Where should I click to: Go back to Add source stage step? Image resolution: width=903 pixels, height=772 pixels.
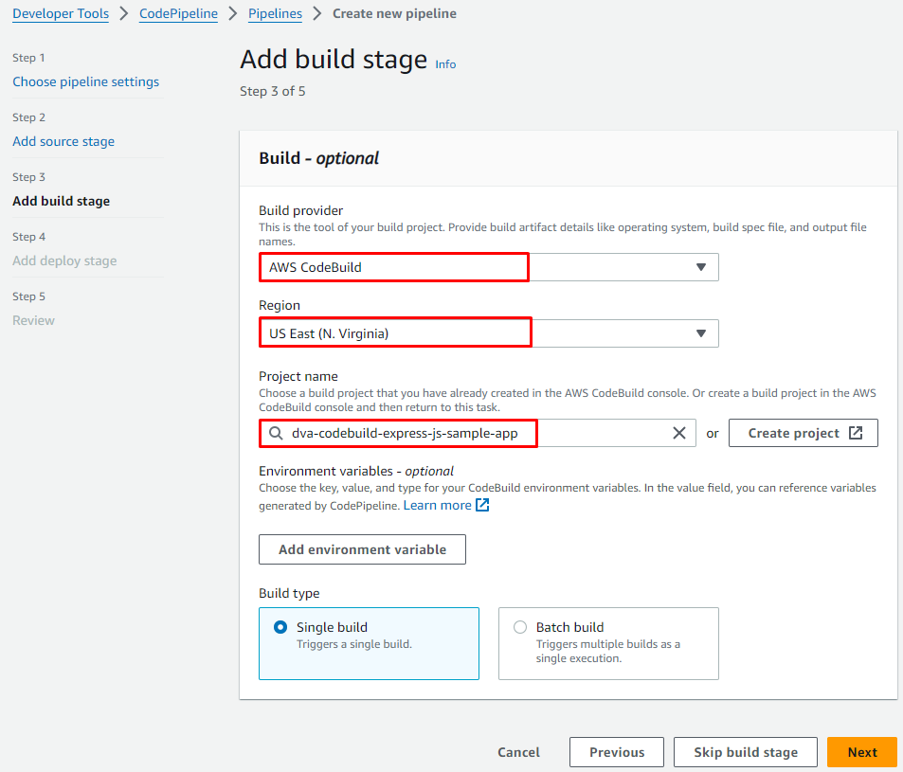(x=63, y=141)
